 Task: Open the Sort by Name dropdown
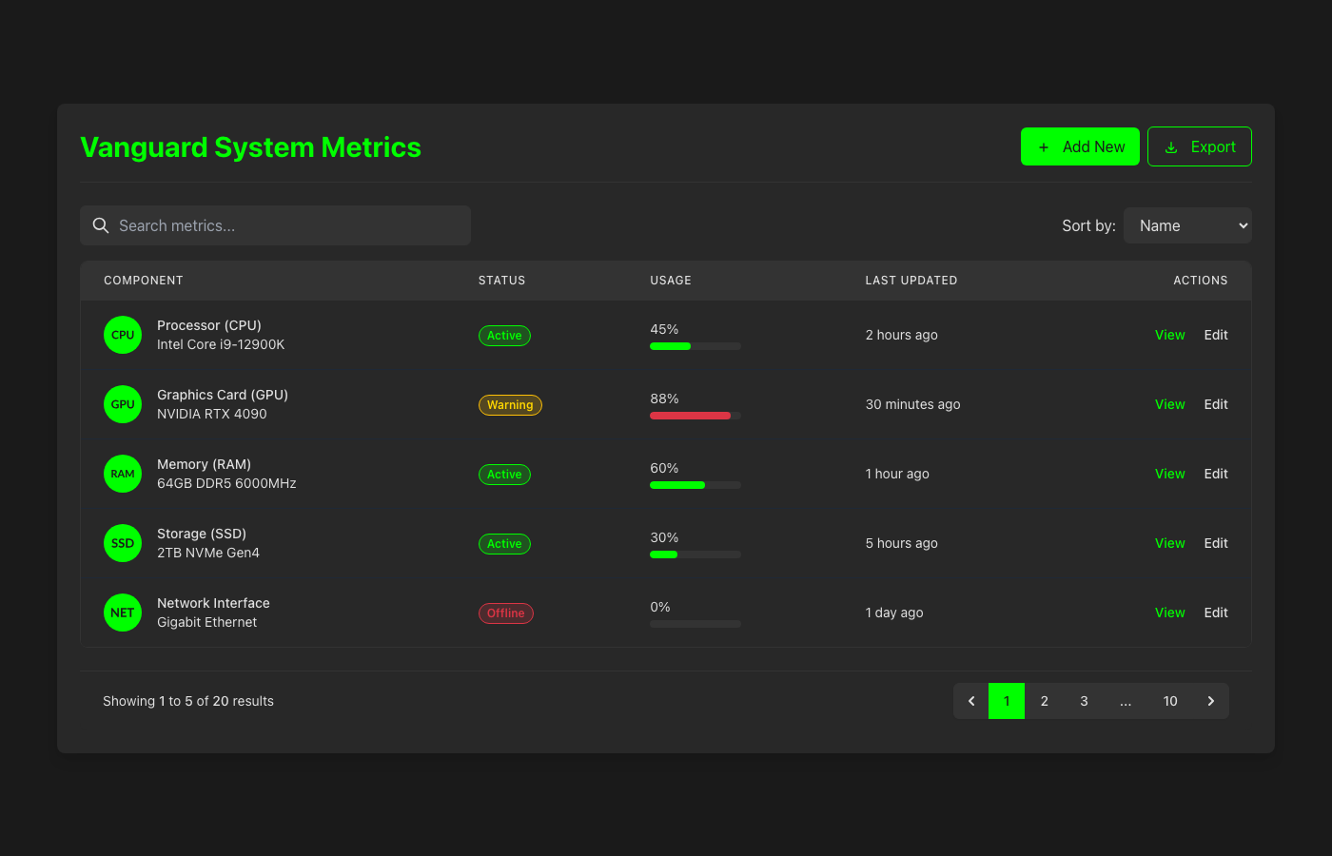1187,225
